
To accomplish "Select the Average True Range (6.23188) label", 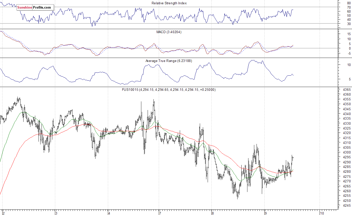I will click(x=169, y=61).
